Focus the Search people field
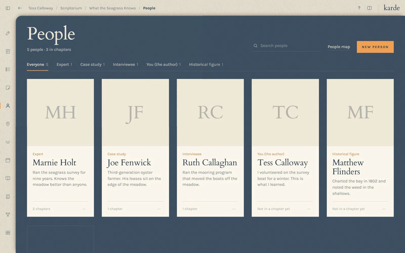This screenshot has height=253, width=405. [x=287, y=46]
